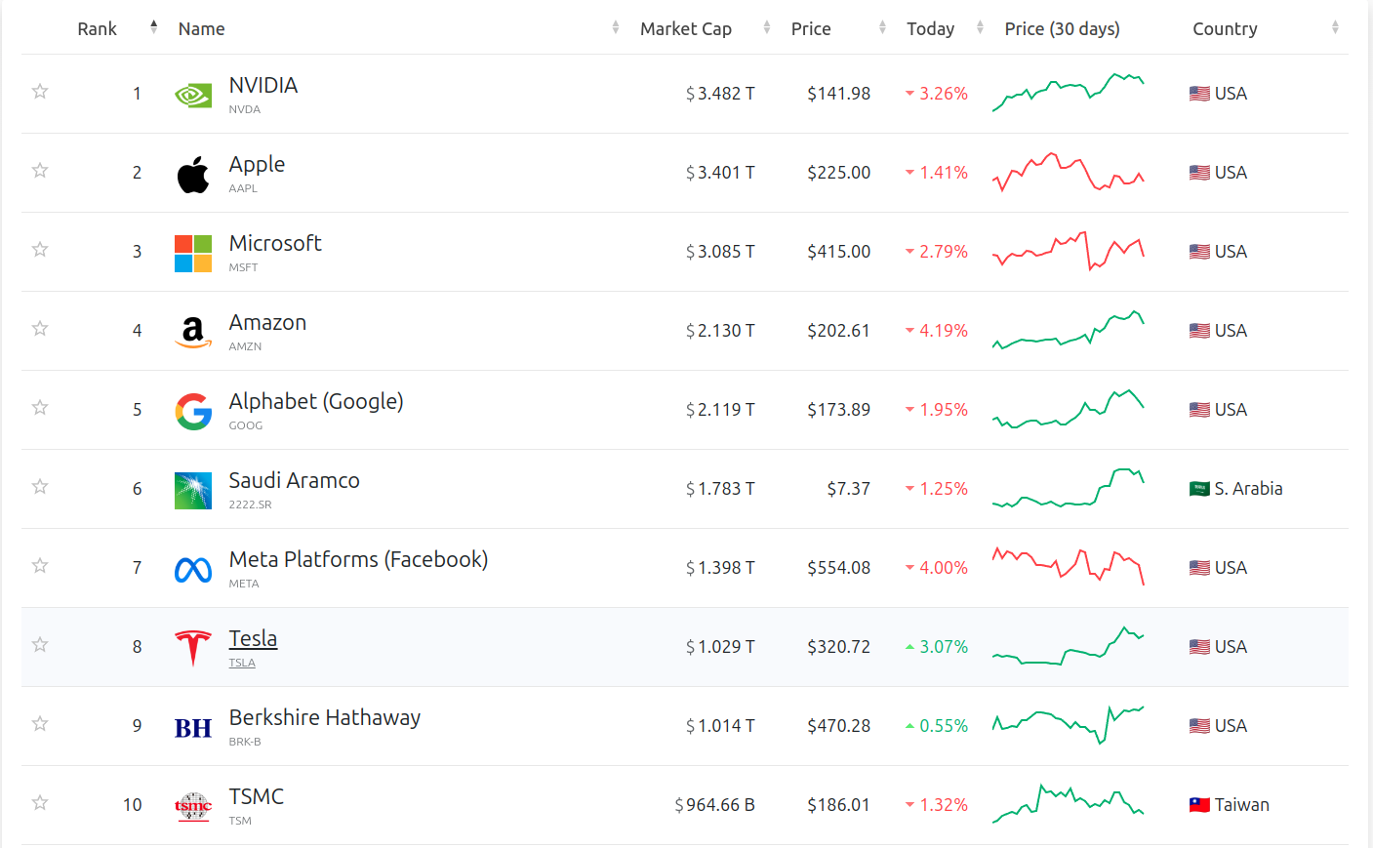The image size is (1373, 848).
Task: Favorite NVIDIA with its star
Action: tap(40, 91)
